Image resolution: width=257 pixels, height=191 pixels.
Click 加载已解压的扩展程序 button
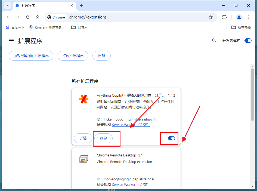pos(31,56)
